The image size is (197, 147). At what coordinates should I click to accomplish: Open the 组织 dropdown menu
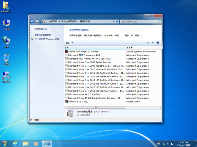70,43
